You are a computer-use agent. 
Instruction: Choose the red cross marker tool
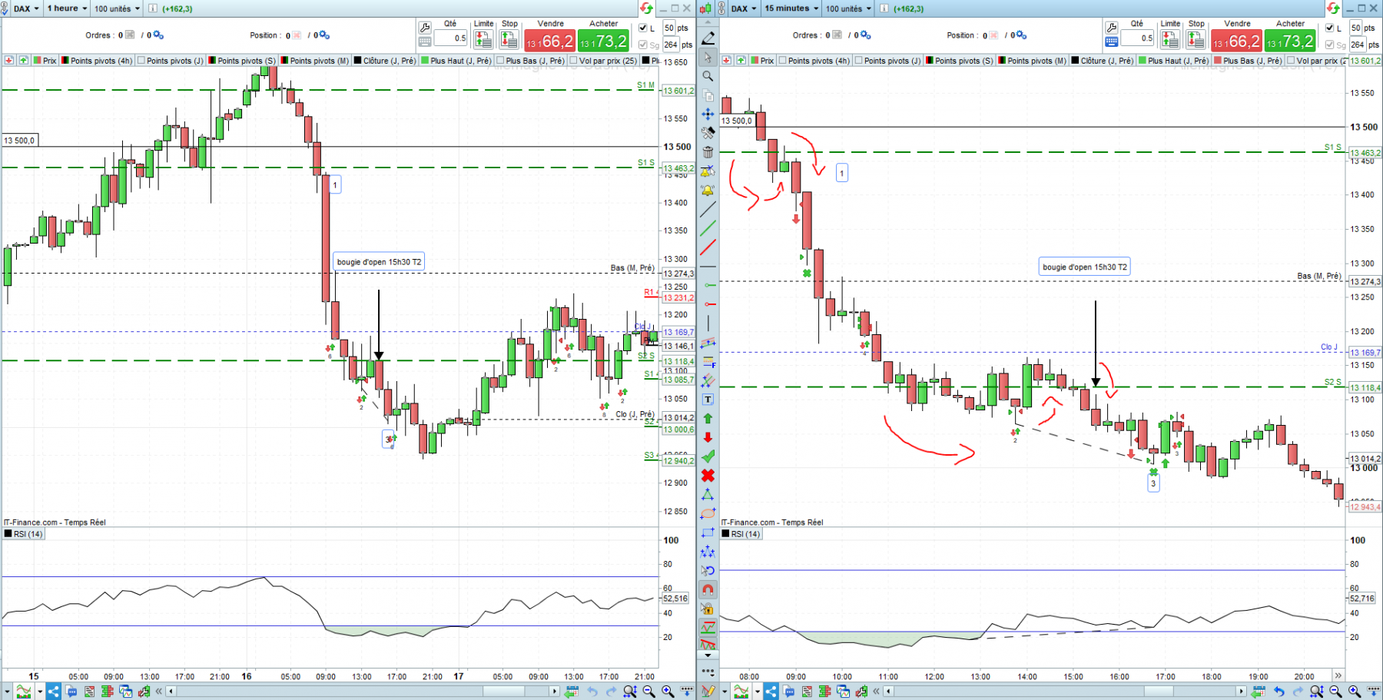[708, 476]
